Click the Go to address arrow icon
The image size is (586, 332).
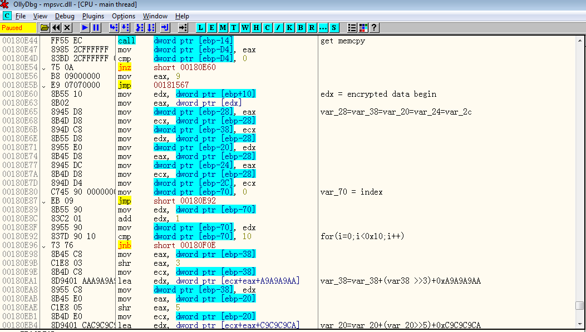(x=183, y=27)
